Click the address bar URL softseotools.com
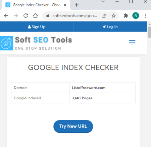Viewport: 151px width, 147px height. click(75, 16)
